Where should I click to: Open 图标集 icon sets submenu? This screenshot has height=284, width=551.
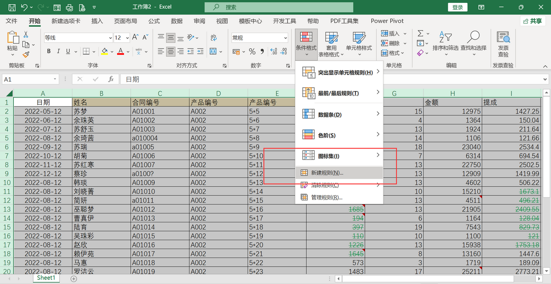[x=339, y=156]
